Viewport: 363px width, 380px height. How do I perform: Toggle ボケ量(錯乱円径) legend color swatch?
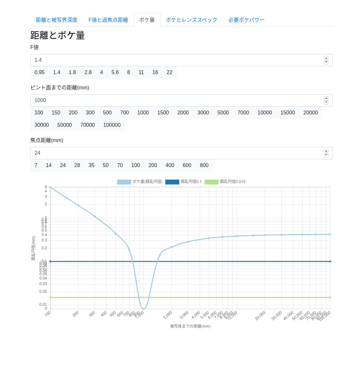(x=124, y=182)
